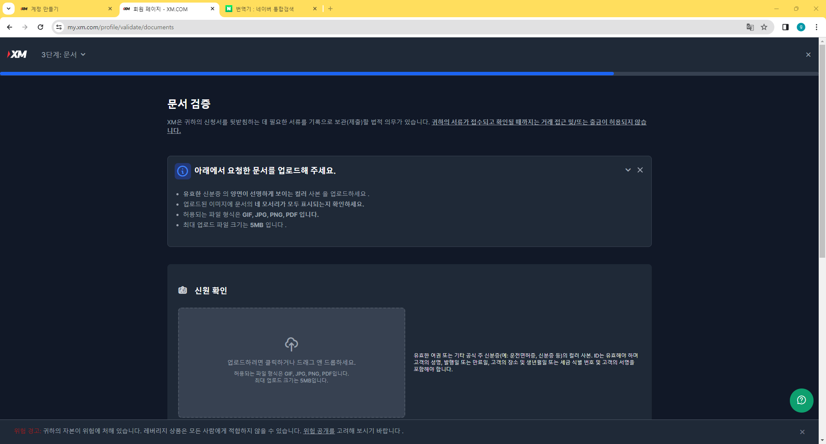Open the Chrome tab search dropdown
Image resolution: width=826 pixels, height=444 pixels.
click(x=8, y=9)
